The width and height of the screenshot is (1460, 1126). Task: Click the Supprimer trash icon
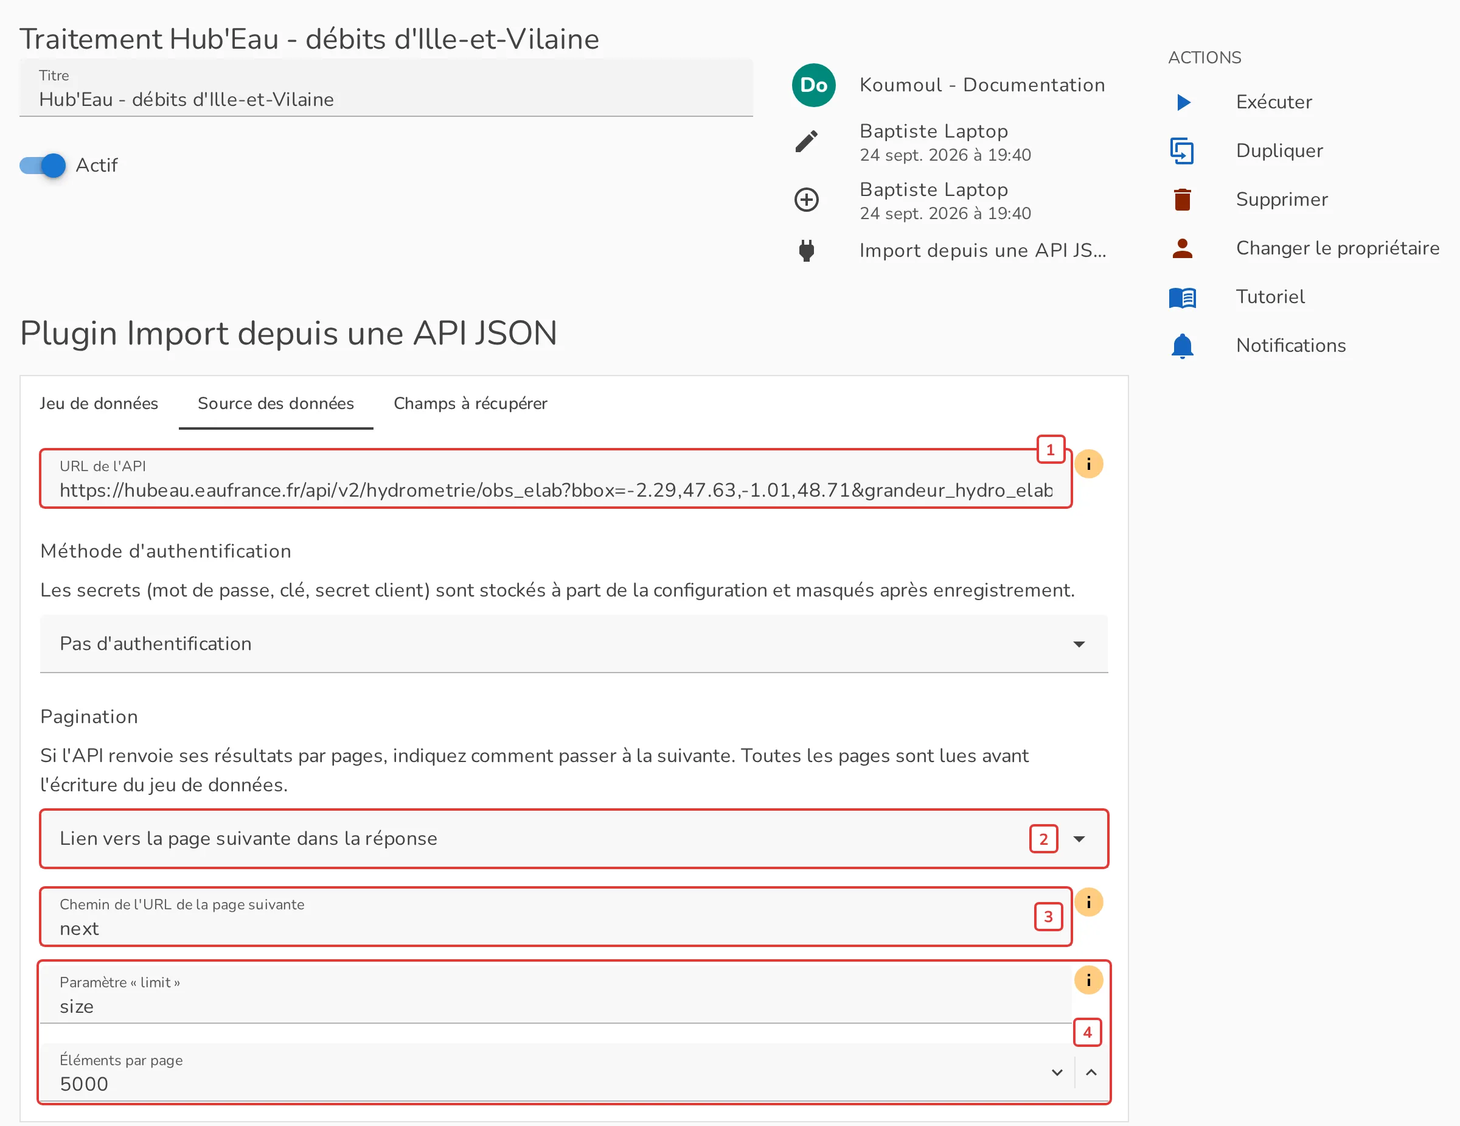coord(1182,199)
